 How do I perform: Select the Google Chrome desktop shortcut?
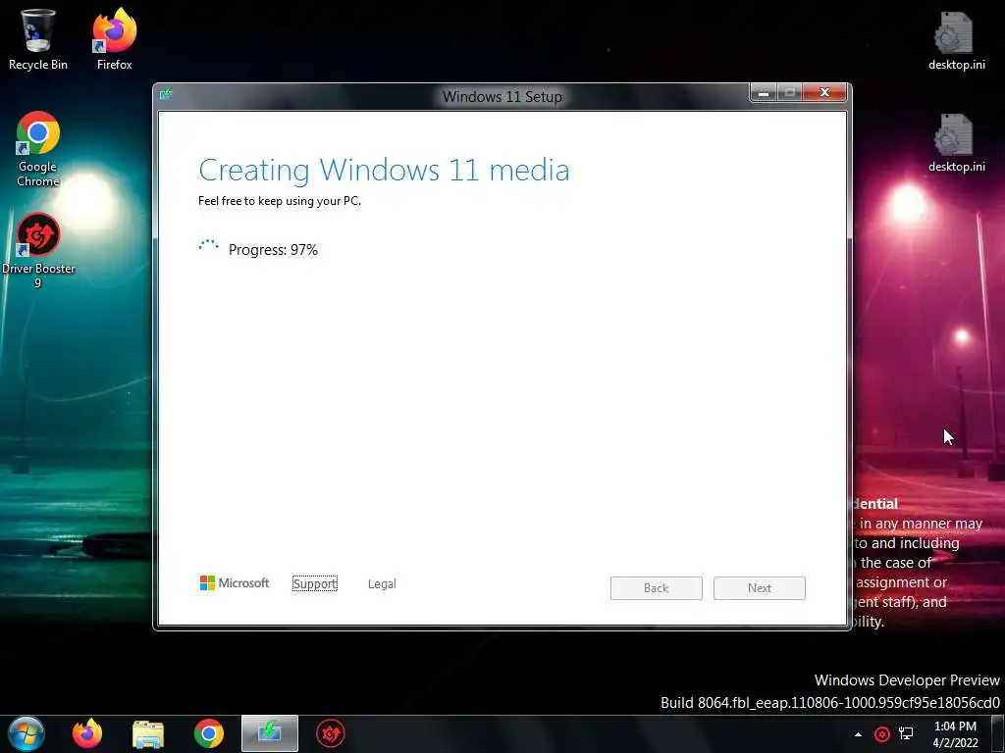click(38, 149)
